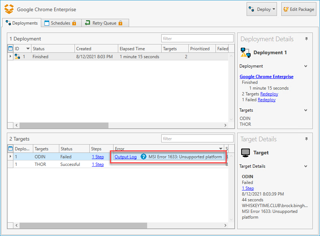Switch to the Deployments tab
320x236 pixels.
(x=22, y=23)
